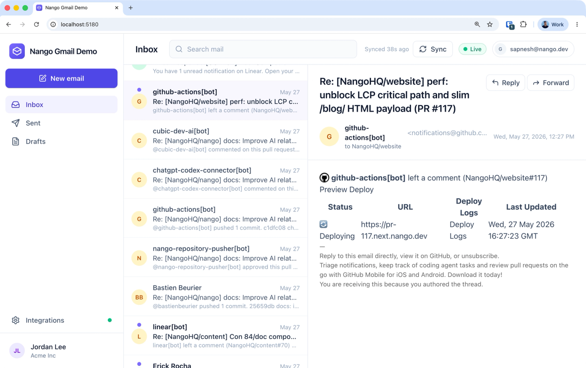Click the Inbox tray icon in sidebar
Image resolution: width=586 pixels, height=368 pixels.
15,105
